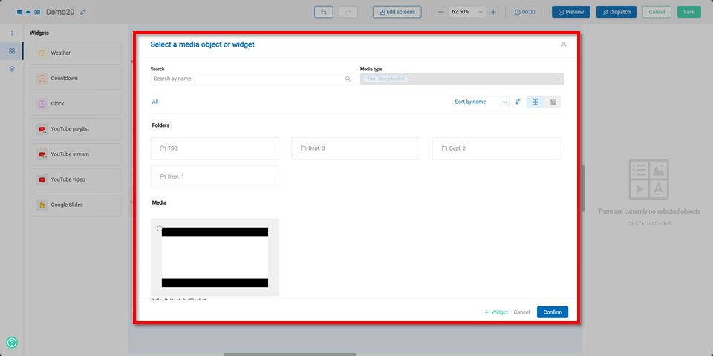Viewport: 713px width, 356px height.
Task: Select the YouTube playlist media thumbnail
Action: point(215,257)
